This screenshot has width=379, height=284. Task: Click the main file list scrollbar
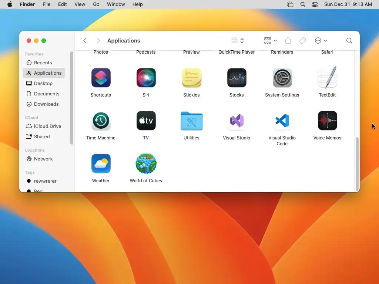357,164
